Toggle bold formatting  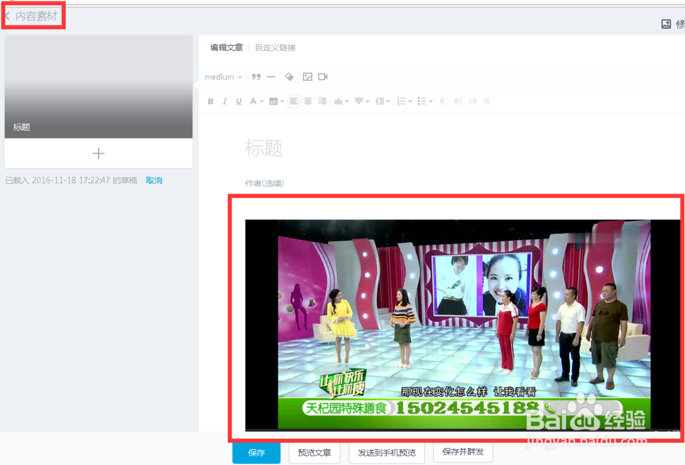click(x=210, y=101)
